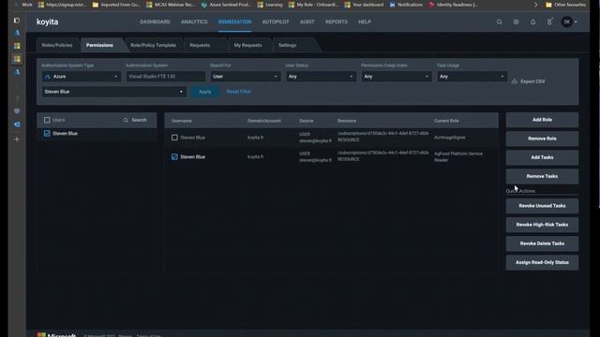Switch to the Permissions tab
The height and width of the screenshot is (337, 600).
pyautogui.click(x=100, y=45)
